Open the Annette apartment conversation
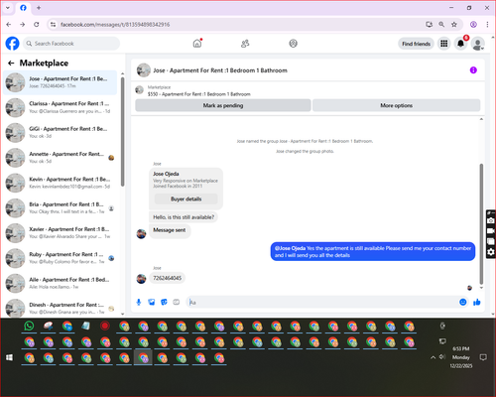 pos(61,158)
